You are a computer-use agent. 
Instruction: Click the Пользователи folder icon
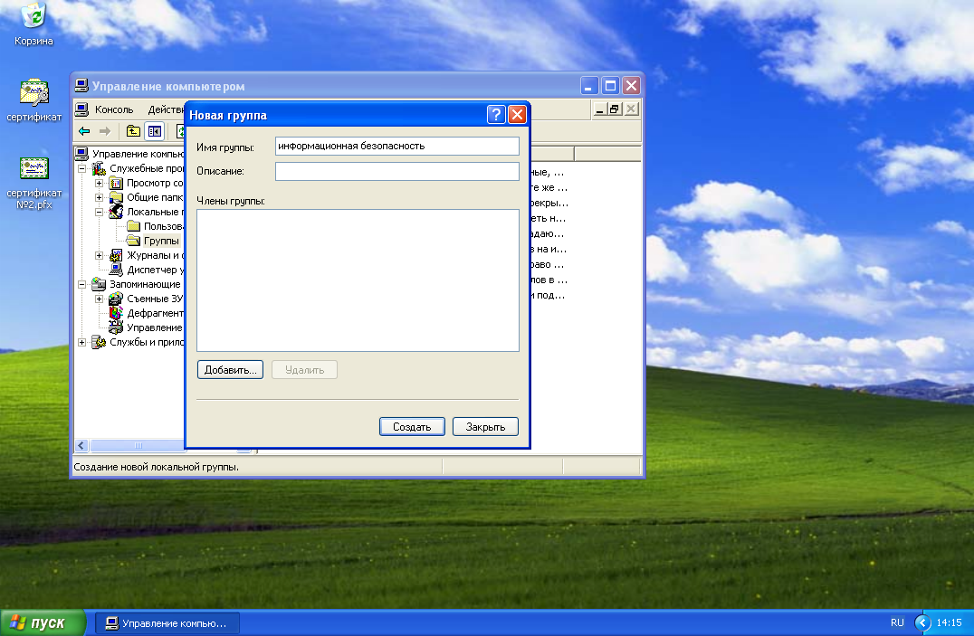pos(133,226)
